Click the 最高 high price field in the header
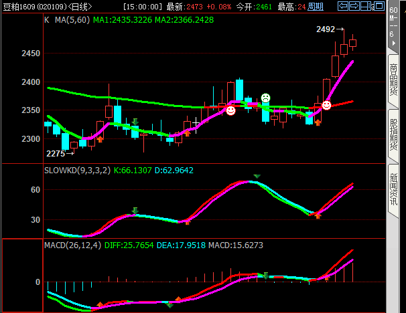This screenshot has width=406, height=313. 292,7
